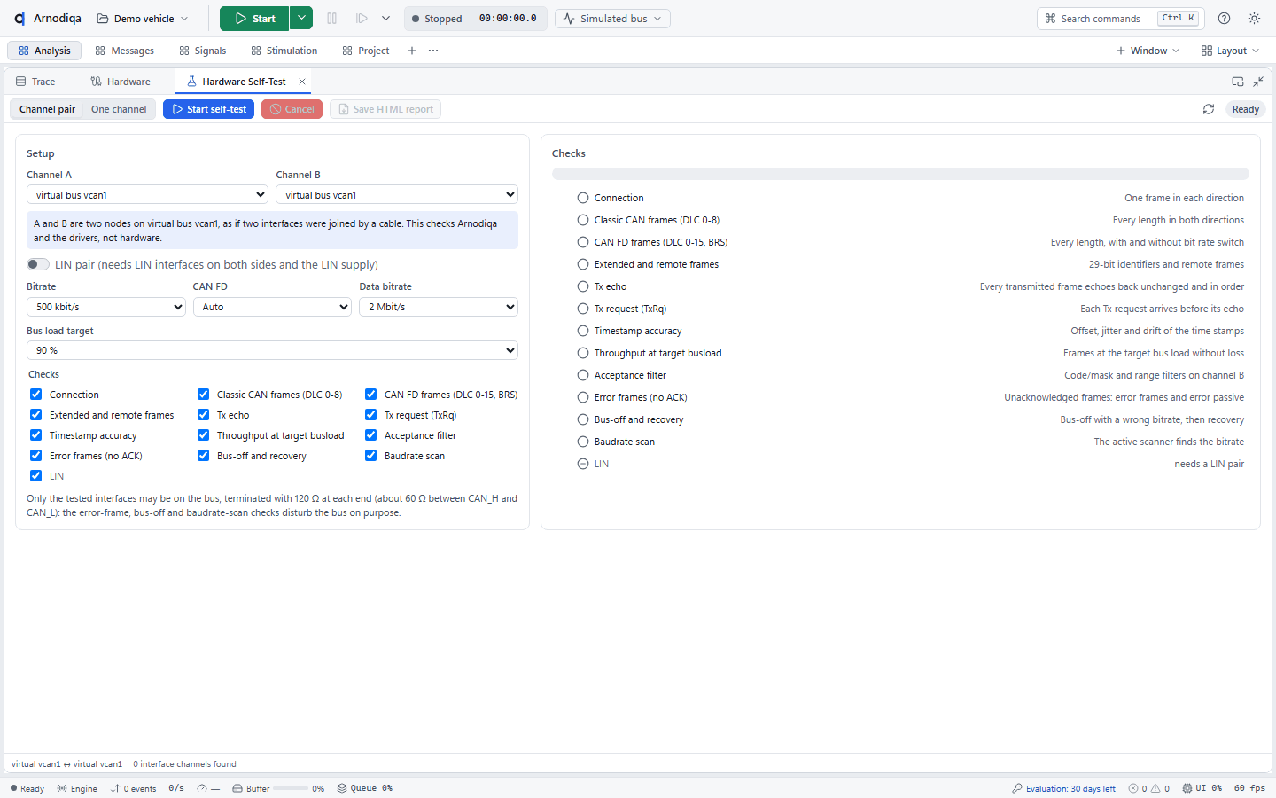Screen dimensions: 1276x798
Task: Open the Trace panel tab
Action: tap(35, 82)
